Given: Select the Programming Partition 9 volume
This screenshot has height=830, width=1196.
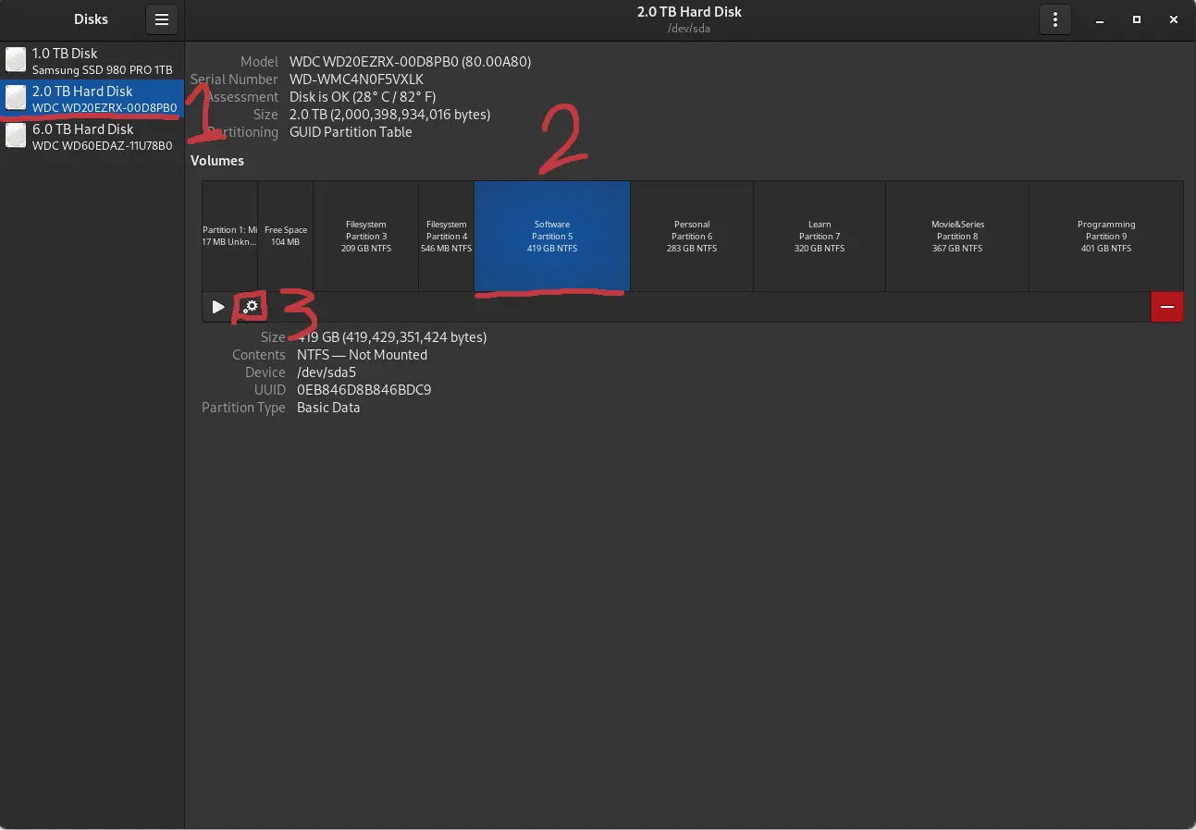Looking at the screenshot, I should tap(1106, 236).
